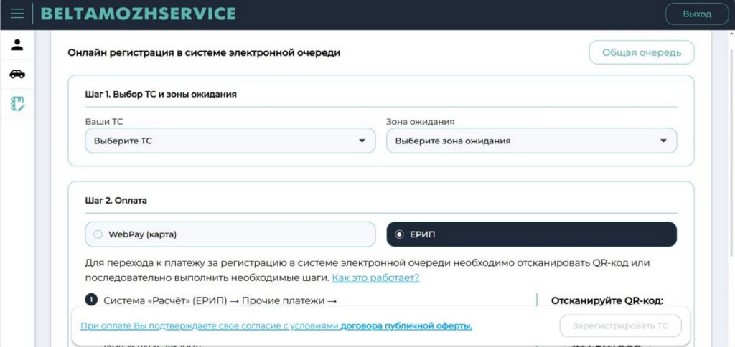This screenshot has height=347, width=735.
Task: Open the vehicles car icon in sidebar
Action: pos(17,74)
